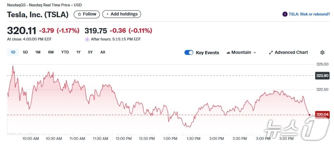Click the purple TSLA analysis icon
This screenshot has height=145, width=334.
point(285,14)
